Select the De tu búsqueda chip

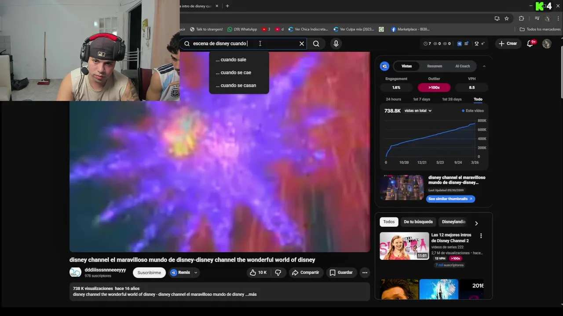click(x=418, y=222)
